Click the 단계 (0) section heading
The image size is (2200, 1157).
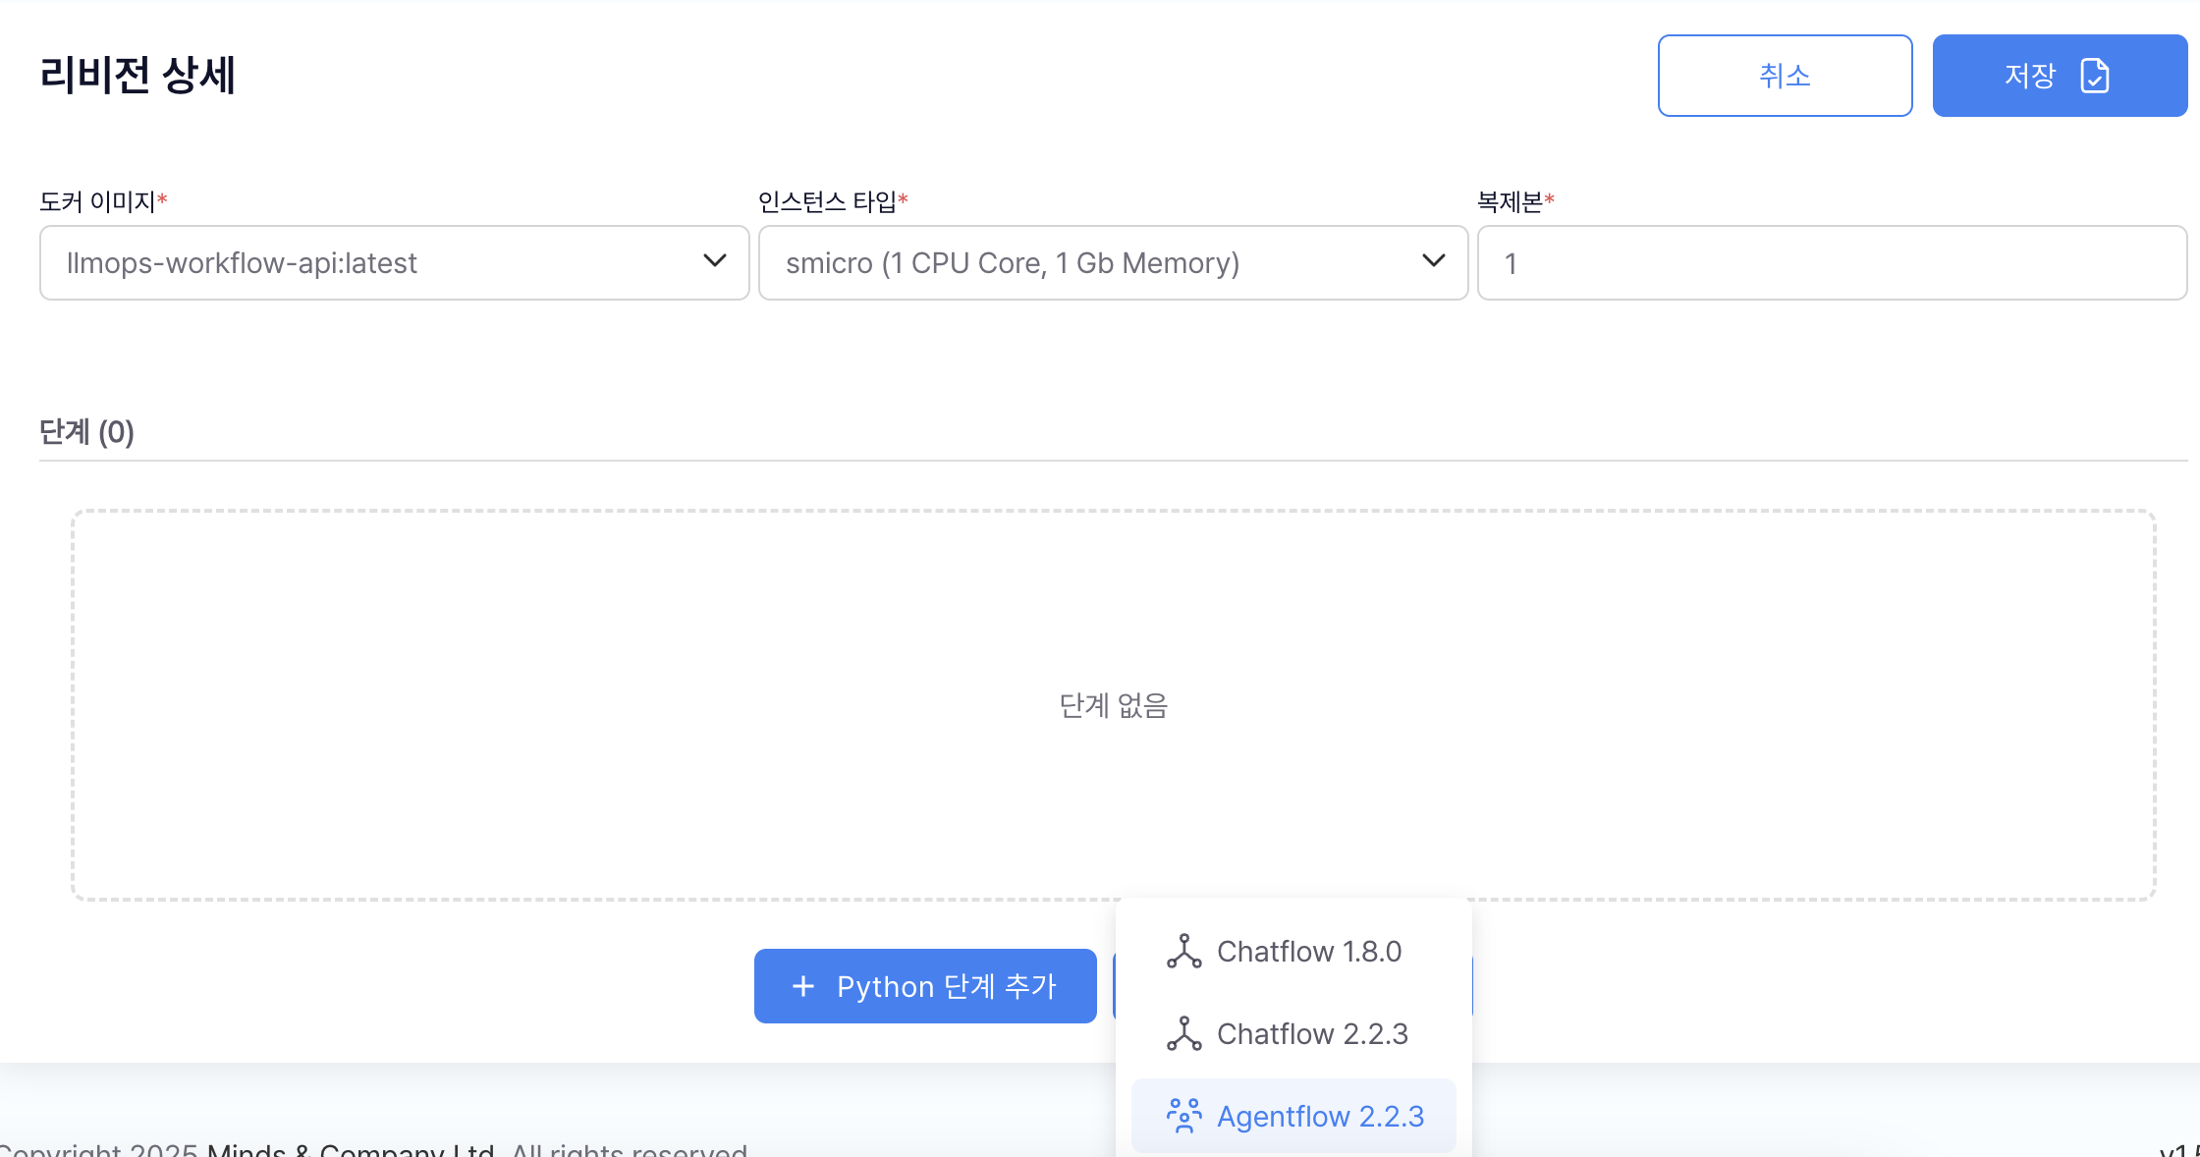point(86,432)
